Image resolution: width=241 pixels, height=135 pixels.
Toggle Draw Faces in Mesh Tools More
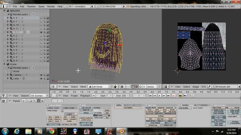218,117
